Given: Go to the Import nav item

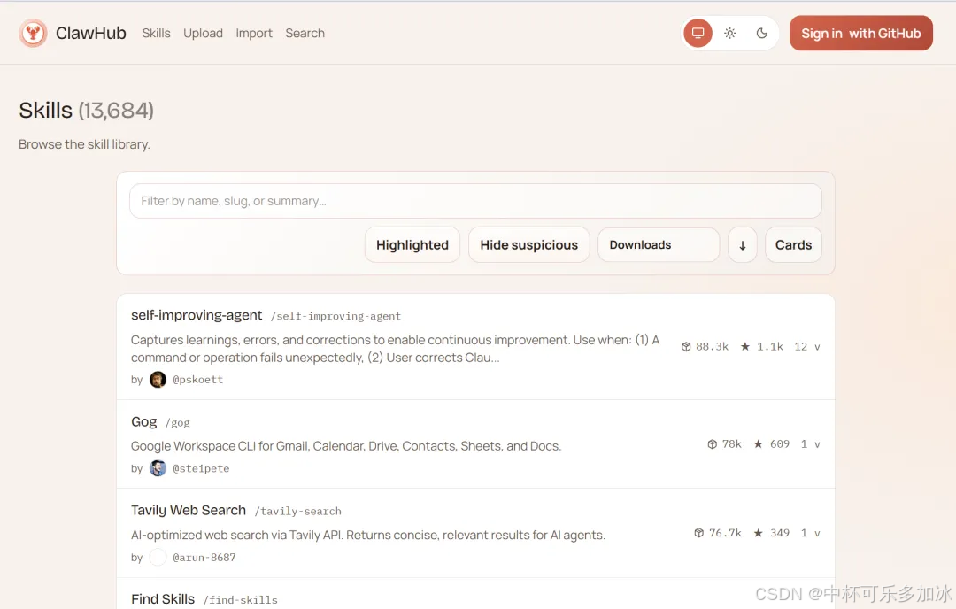Looking at the screenshot, I should [254, 34].
